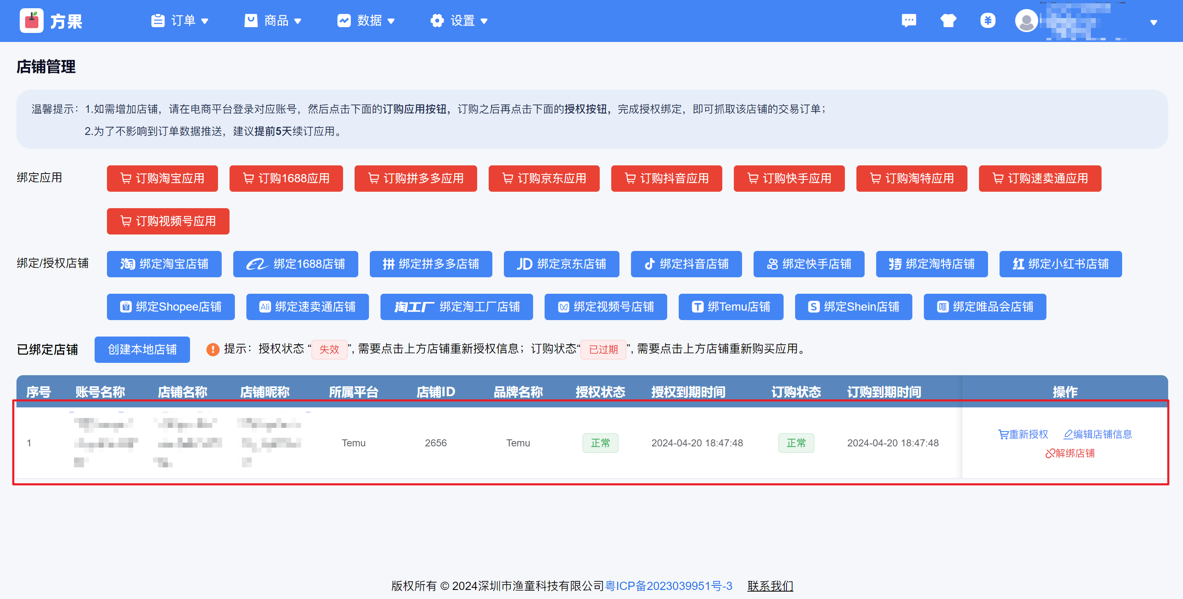
Task: Open the 订单 dropdown menu
Action: coord(180,21)
